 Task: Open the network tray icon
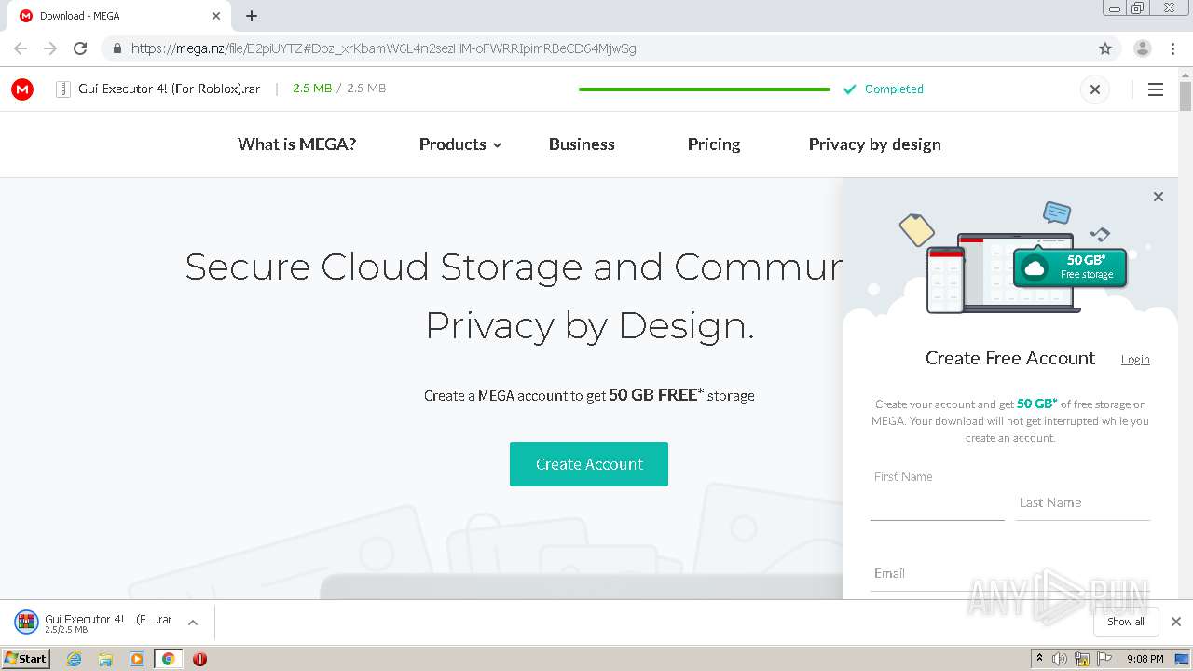[x=1082, y=659]
